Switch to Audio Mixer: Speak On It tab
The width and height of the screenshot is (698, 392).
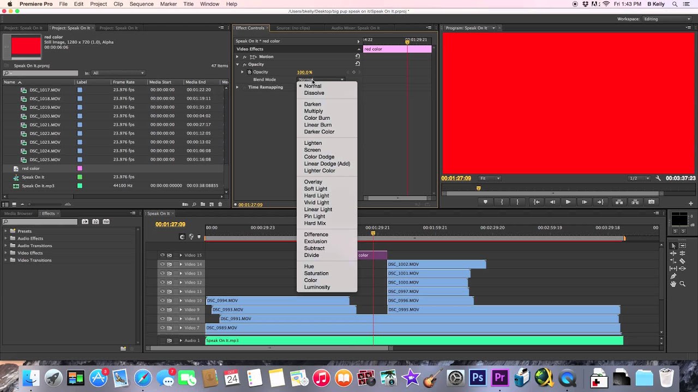[356, 28]
